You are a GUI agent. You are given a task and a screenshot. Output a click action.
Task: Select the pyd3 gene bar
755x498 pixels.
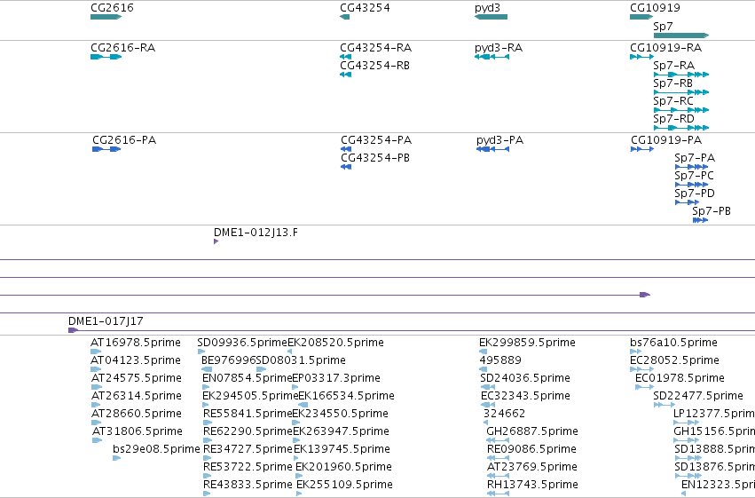pos(491,17)
